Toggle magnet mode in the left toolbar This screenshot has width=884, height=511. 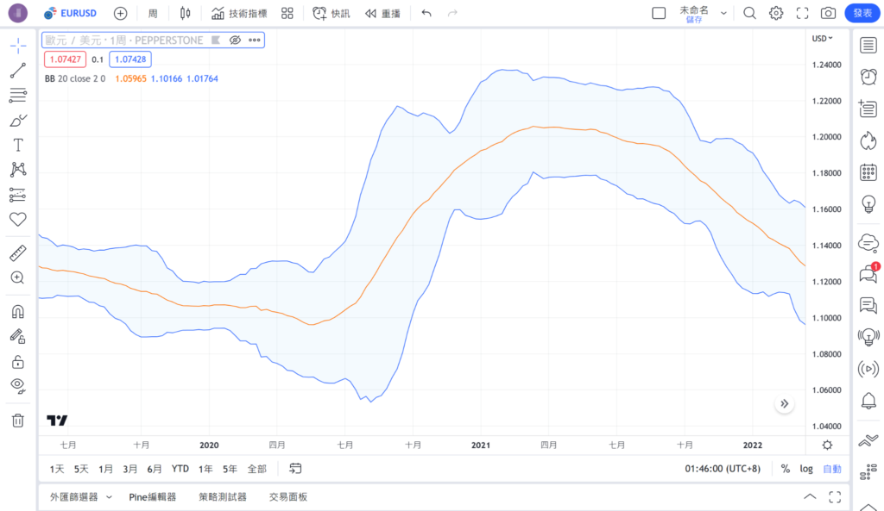[x=17, y=311]
